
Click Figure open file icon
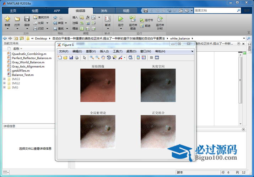pos(65,58)
